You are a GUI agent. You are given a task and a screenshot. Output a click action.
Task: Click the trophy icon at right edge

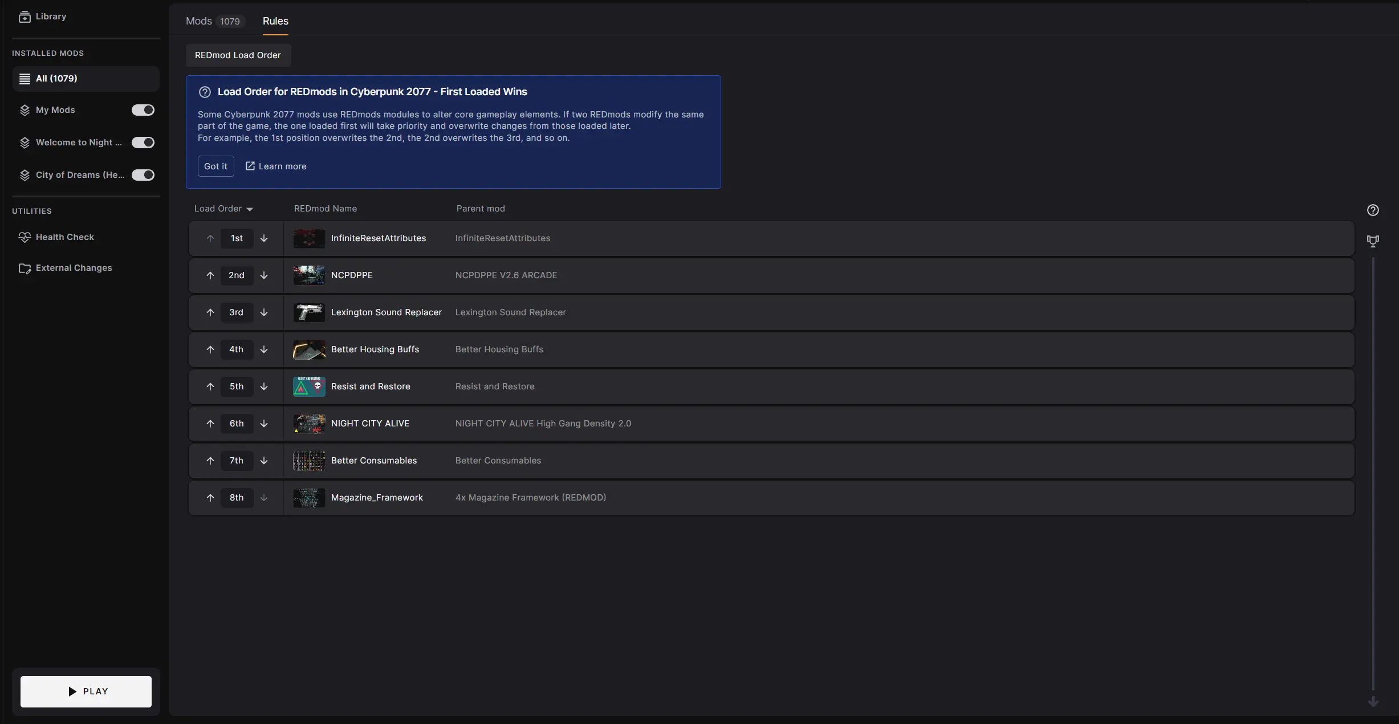coord(1373,241)
